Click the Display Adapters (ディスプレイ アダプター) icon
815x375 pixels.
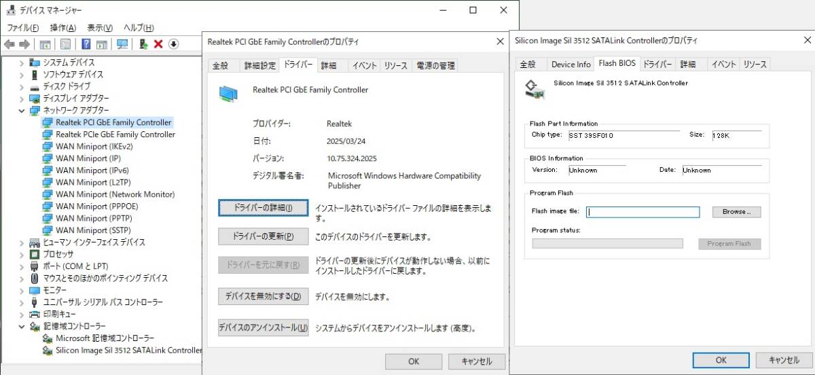click(35, 99)
